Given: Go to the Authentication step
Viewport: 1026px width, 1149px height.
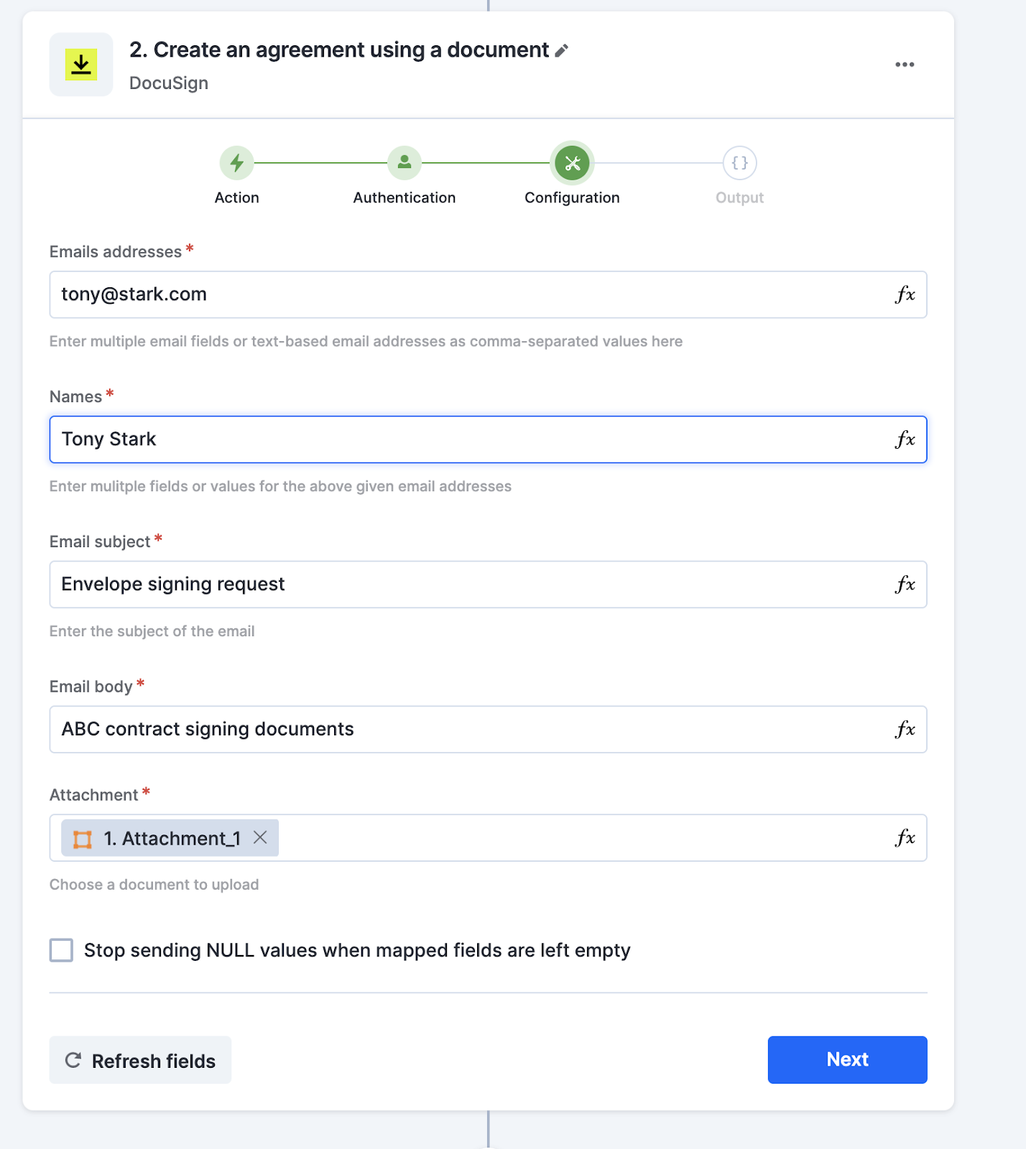Looking at the screenshot, I should tap(404, 164).
